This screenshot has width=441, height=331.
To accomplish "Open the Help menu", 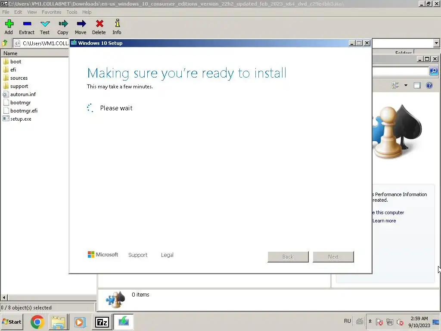I will tap(87, 12).
